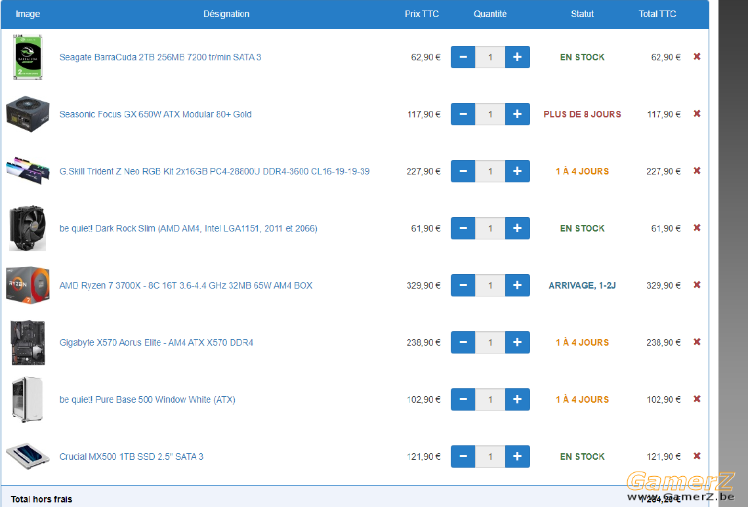This screenshot has width=748, height=507.
Task: Decrease quantity of Seagate BarraCuda 2TB
Action: pyautogui.click(x=463, y=57)
